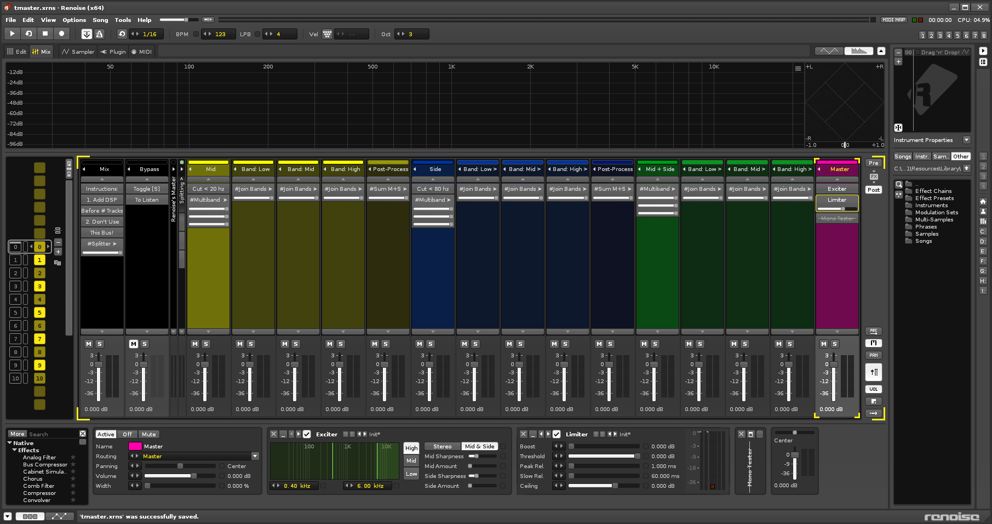Open Instrument Properties dropdown arrow
992x524 pixels.
coord(966,140)
